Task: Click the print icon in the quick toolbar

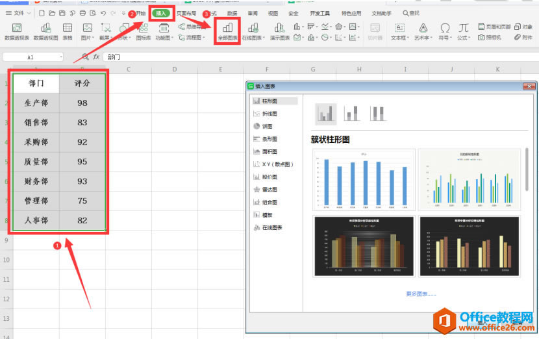Action: (82, 13)
